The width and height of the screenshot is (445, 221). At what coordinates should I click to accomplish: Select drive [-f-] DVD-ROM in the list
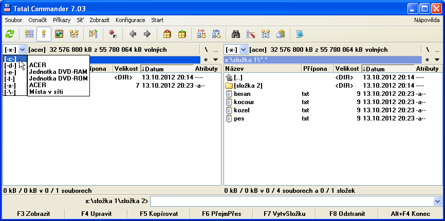10,79
